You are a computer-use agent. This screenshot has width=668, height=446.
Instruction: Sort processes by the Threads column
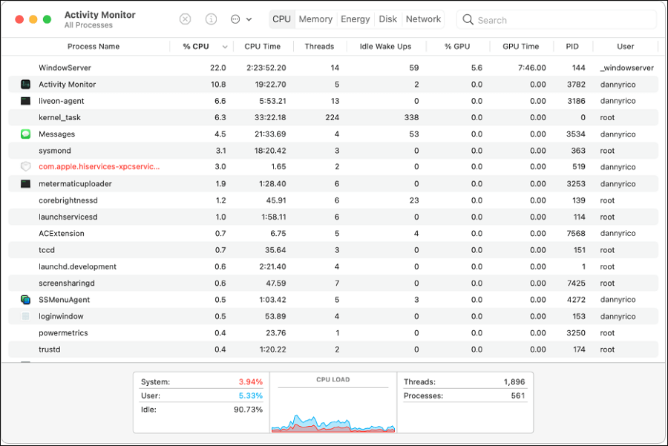click(x=319, y=46)
